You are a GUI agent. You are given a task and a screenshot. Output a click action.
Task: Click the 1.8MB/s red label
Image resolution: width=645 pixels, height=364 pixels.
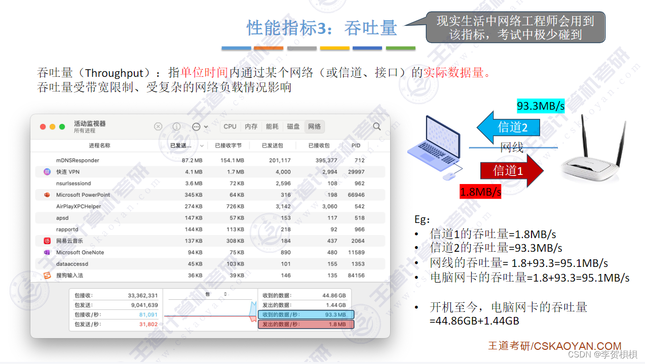(480, 192)
